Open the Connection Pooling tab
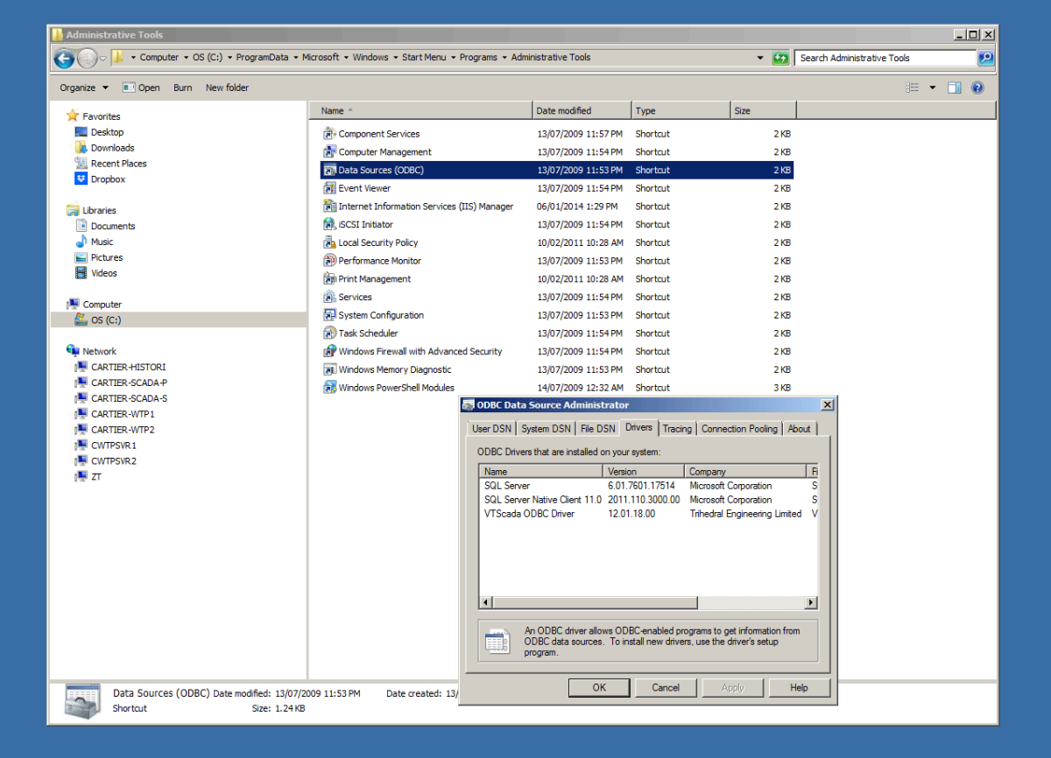 [x=739, y=429]
